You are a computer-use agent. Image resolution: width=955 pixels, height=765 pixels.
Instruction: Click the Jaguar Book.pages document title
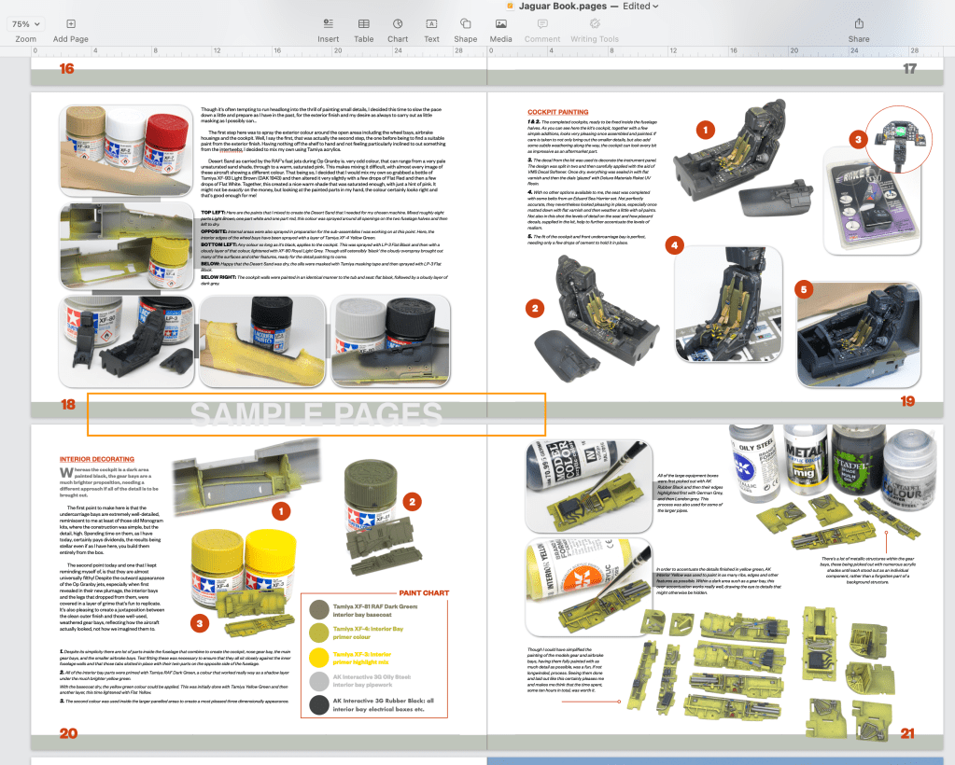point(566,7)
